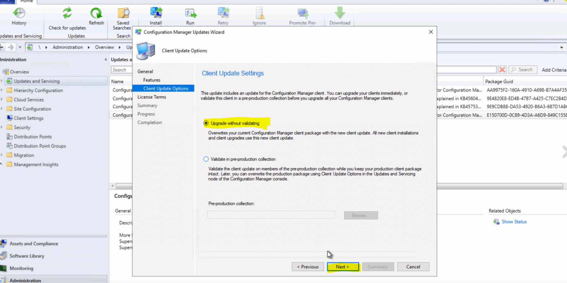Viewport: 567px width, 283px height.
Task: Expand the Security node
Action: 2,127
